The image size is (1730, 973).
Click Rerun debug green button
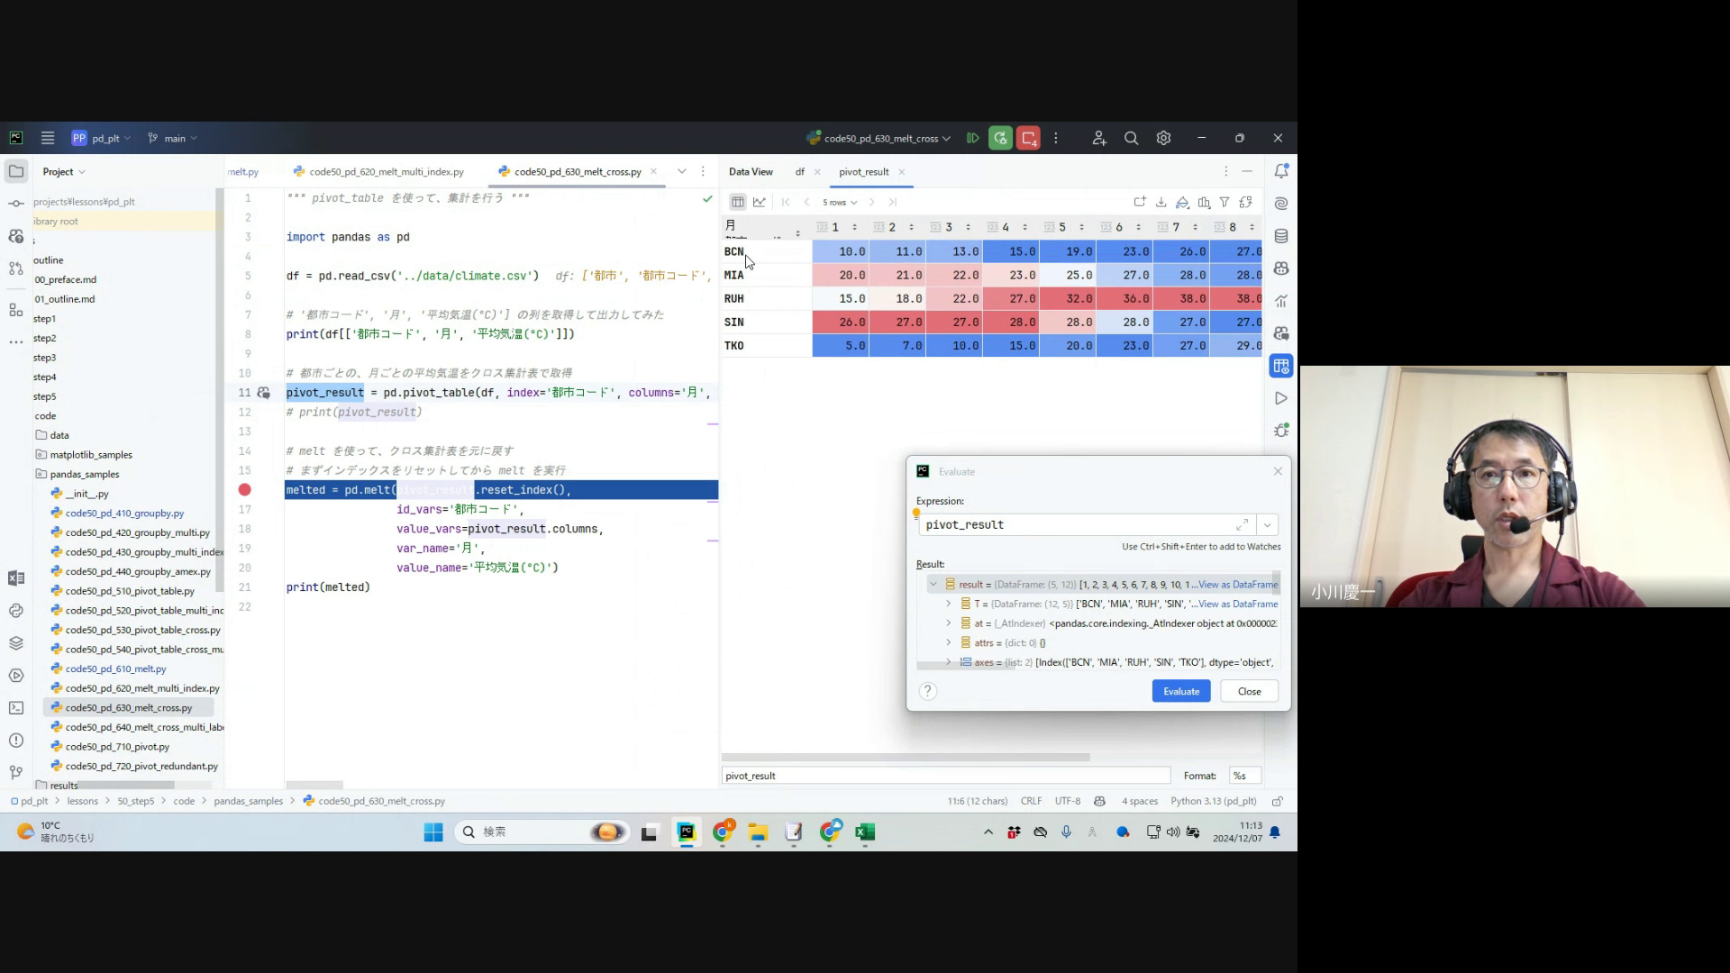click(x=999, y=138)
